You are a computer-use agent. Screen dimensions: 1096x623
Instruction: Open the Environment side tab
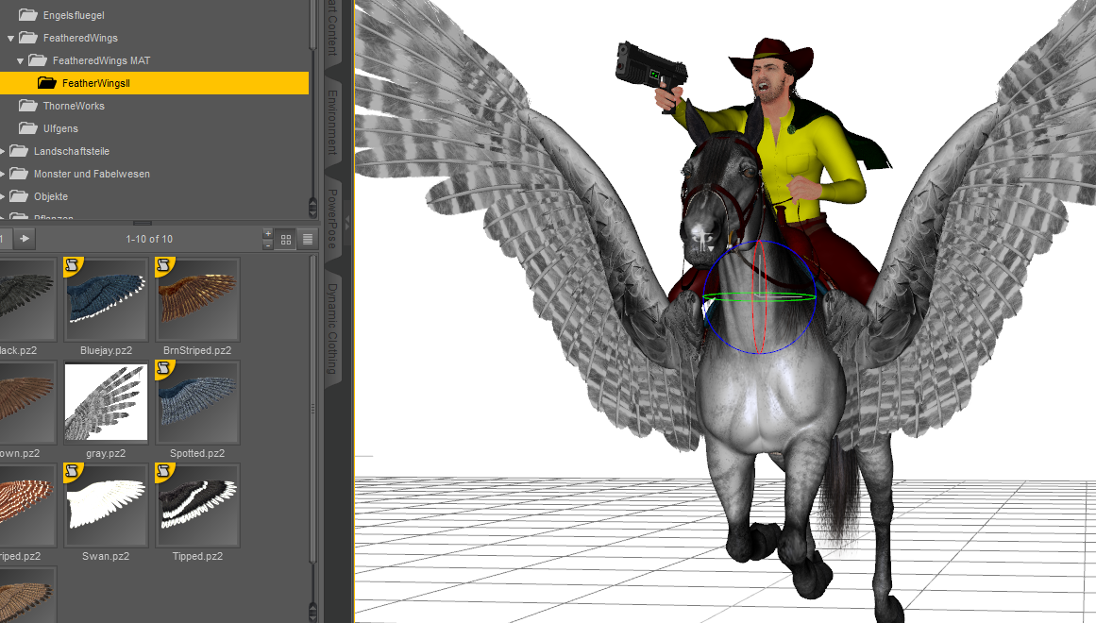tap(332, 123)
